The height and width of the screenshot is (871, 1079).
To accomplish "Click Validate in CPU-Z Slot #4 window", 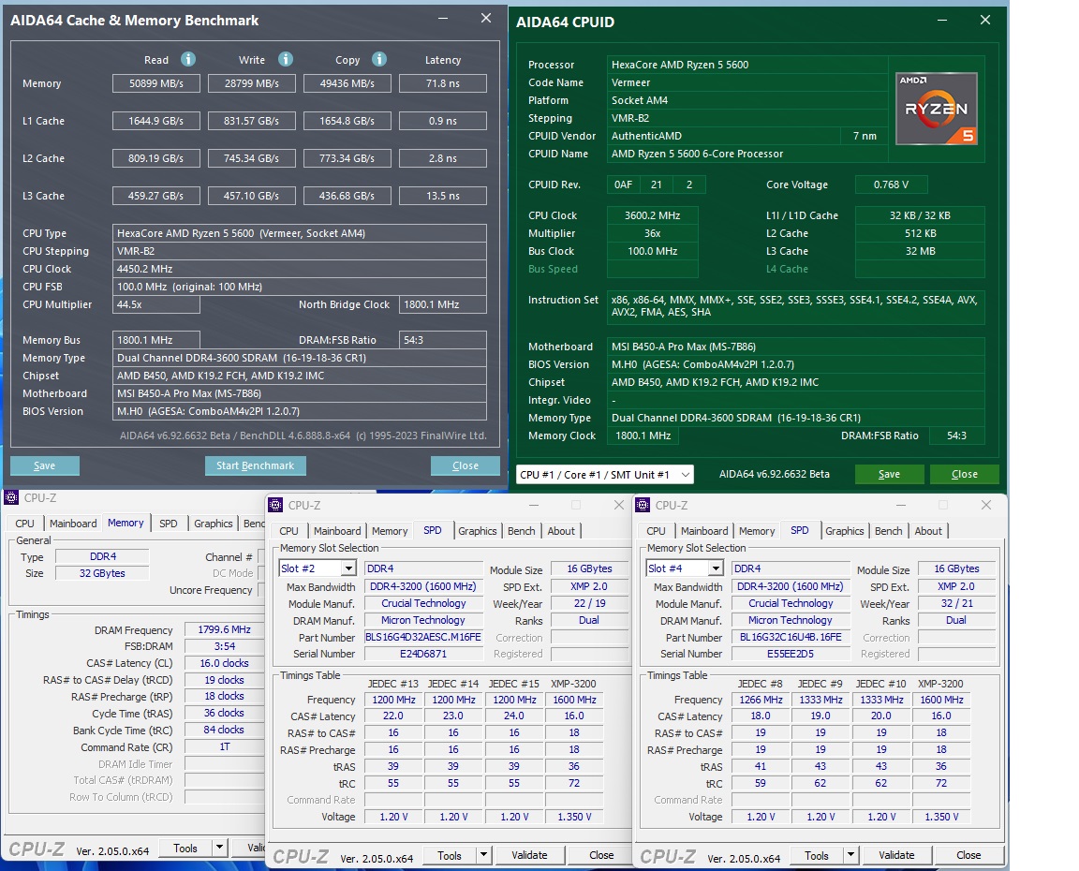I will (896, 855).
